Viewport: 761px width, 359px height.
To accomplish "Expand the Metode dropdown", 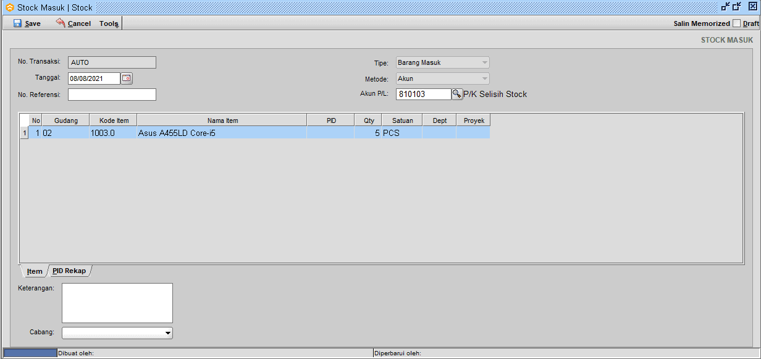I will pos(485,78).
